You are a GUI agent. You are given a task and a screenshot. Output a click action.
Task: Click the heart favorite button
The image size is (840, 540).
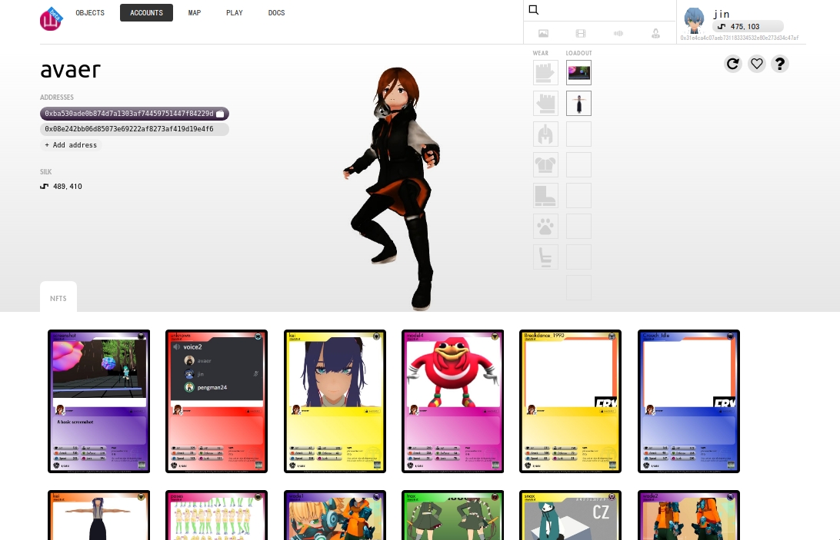(756, 64)
